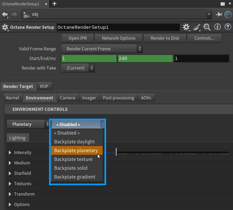Viewport: 233px width, 210px height.
Task: Add a new pane tab with plus
Action: (x=54, y=3)
